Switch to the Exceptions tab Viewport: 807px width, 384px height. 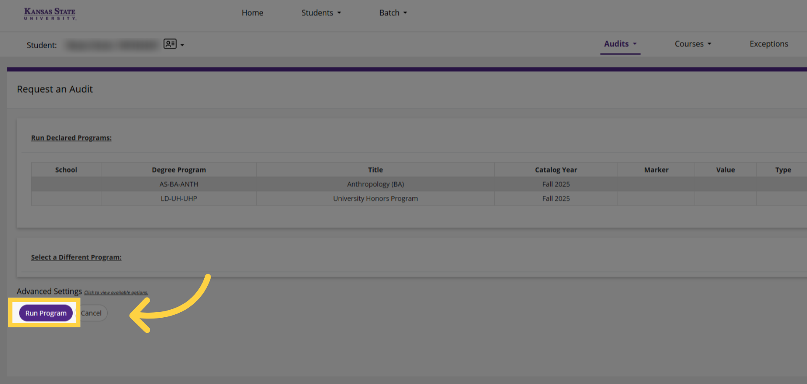tap(769, 44)
